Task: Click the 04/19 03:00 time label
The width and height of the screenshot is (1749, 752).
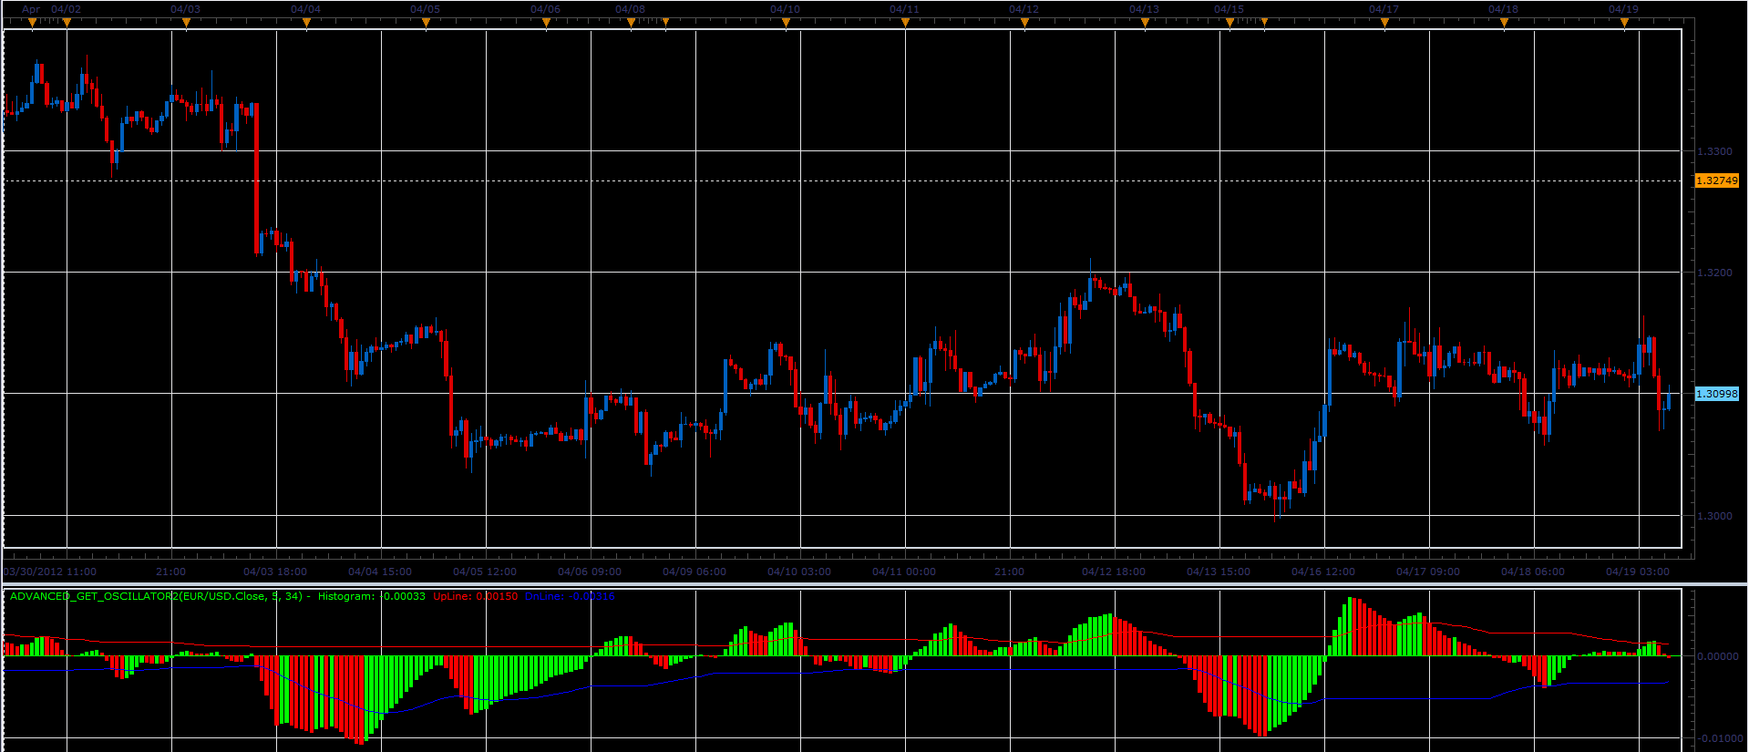Action: pos(1638,572)
